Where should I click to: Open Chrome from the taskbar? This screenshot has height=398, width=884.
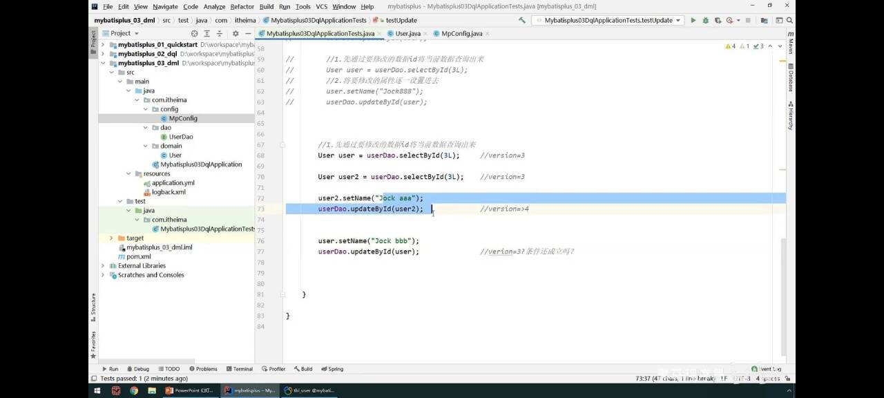coord(133,390)
